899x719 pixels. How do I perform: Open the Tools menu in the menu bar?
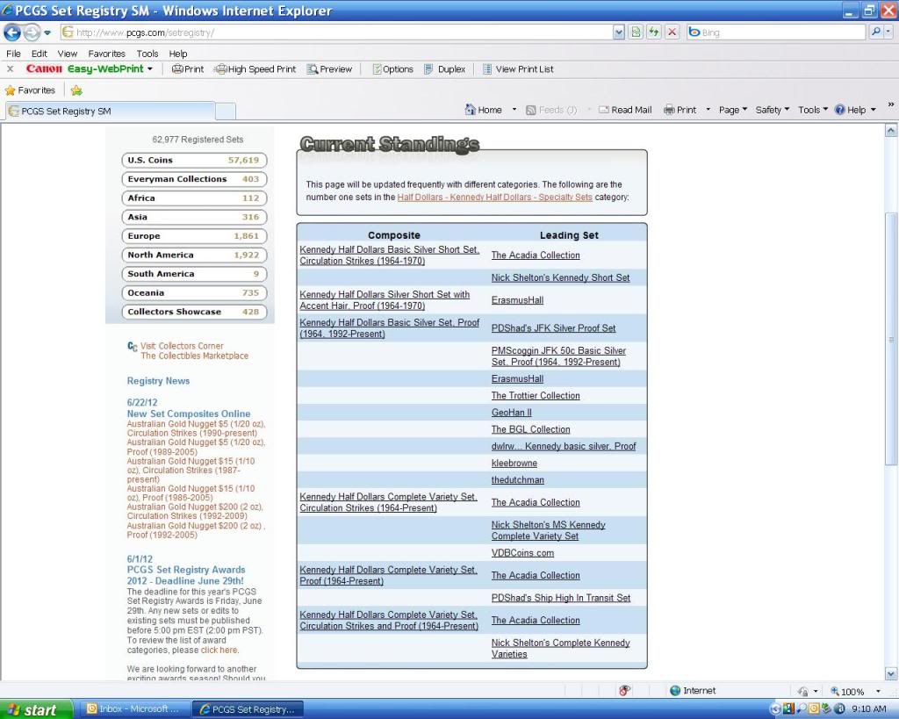(147, 54)
